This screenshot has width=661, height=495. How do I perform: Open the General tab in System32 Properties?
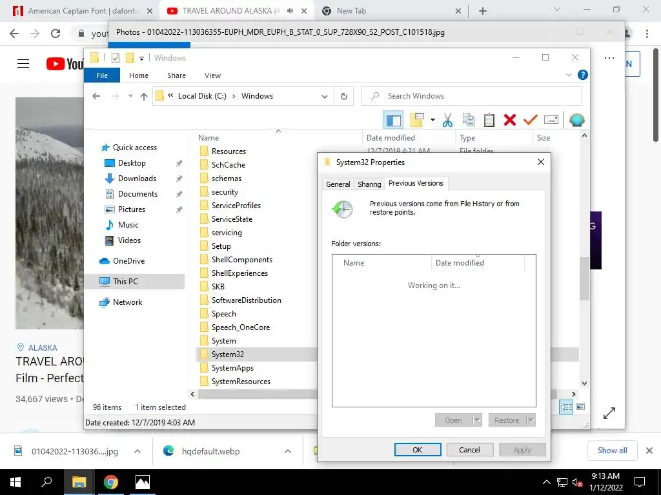(x=338, y=184)
